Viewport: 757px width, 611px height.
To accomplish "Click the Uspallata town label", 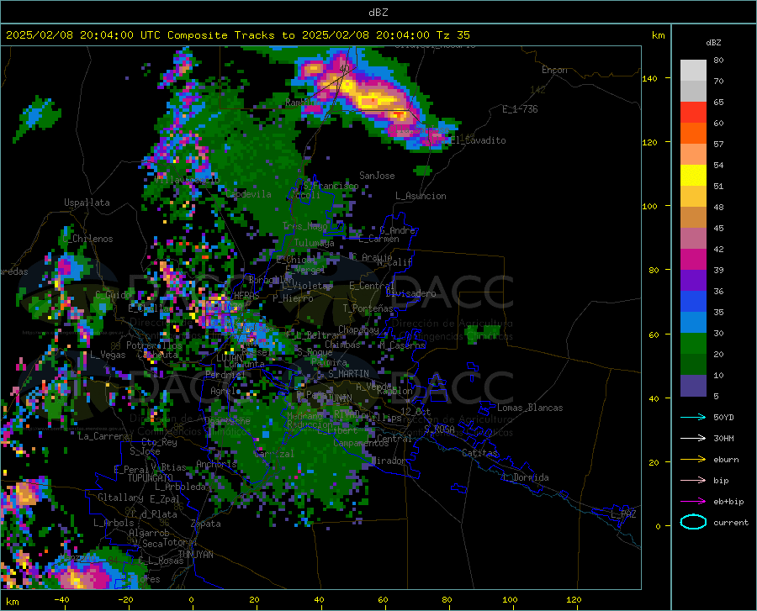I will click(x=87, y=203).
